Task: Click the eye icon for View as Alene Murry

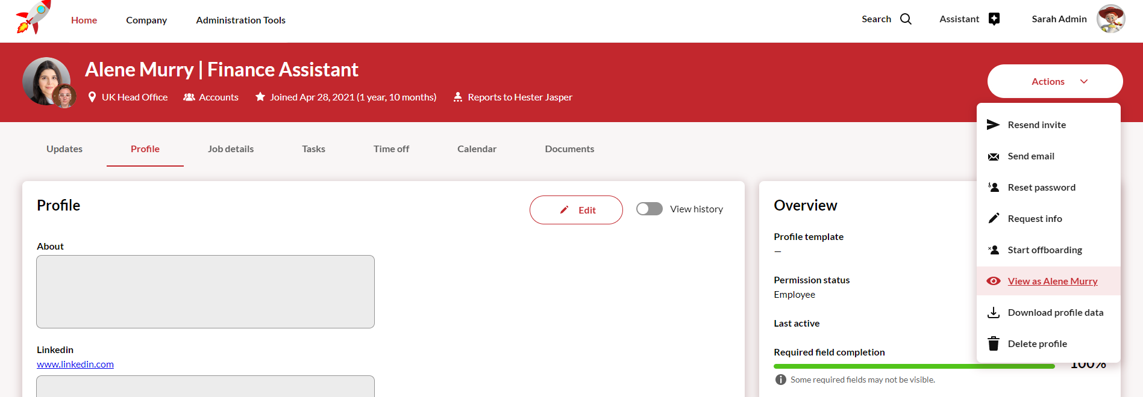Action: (x=993, y=281)
